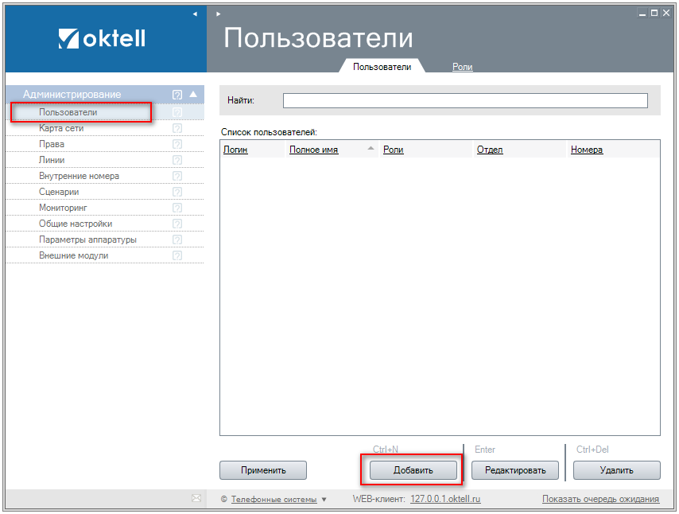Click the help icon beside Права
The height and width of the screenshot is (514, 679).
coord(177,144)
